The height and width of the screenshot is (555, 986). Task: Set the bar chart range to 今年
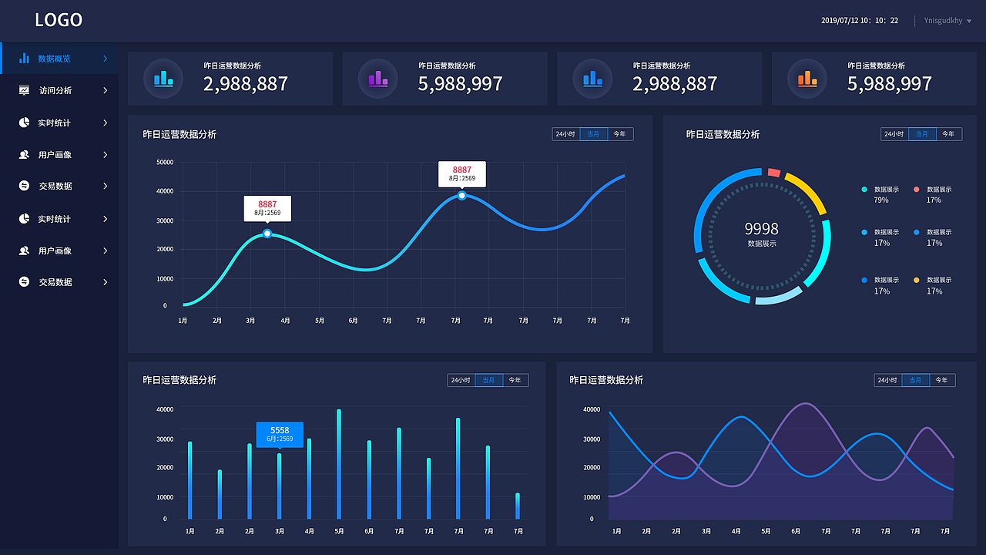pyautogui.click(x=516, y=380)
